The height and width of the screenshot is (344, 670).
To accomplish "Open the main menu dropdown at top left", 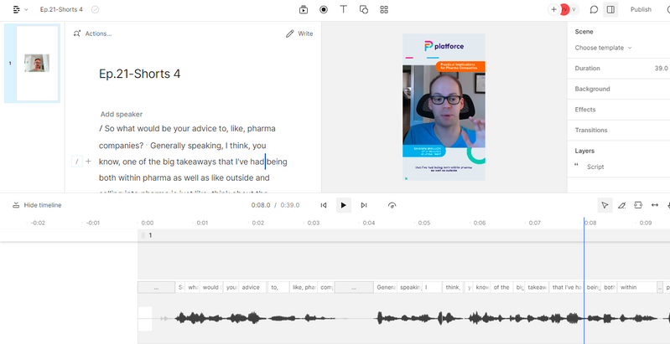I will pos(21,9).
